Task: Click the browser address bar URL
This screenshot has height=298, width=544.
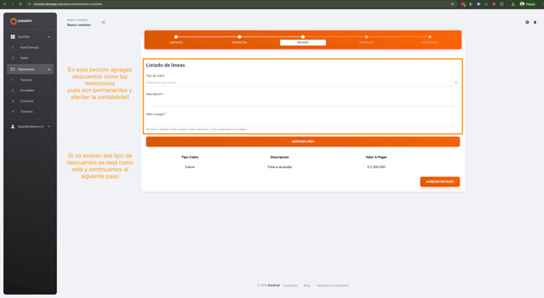Action: point(67,4)
